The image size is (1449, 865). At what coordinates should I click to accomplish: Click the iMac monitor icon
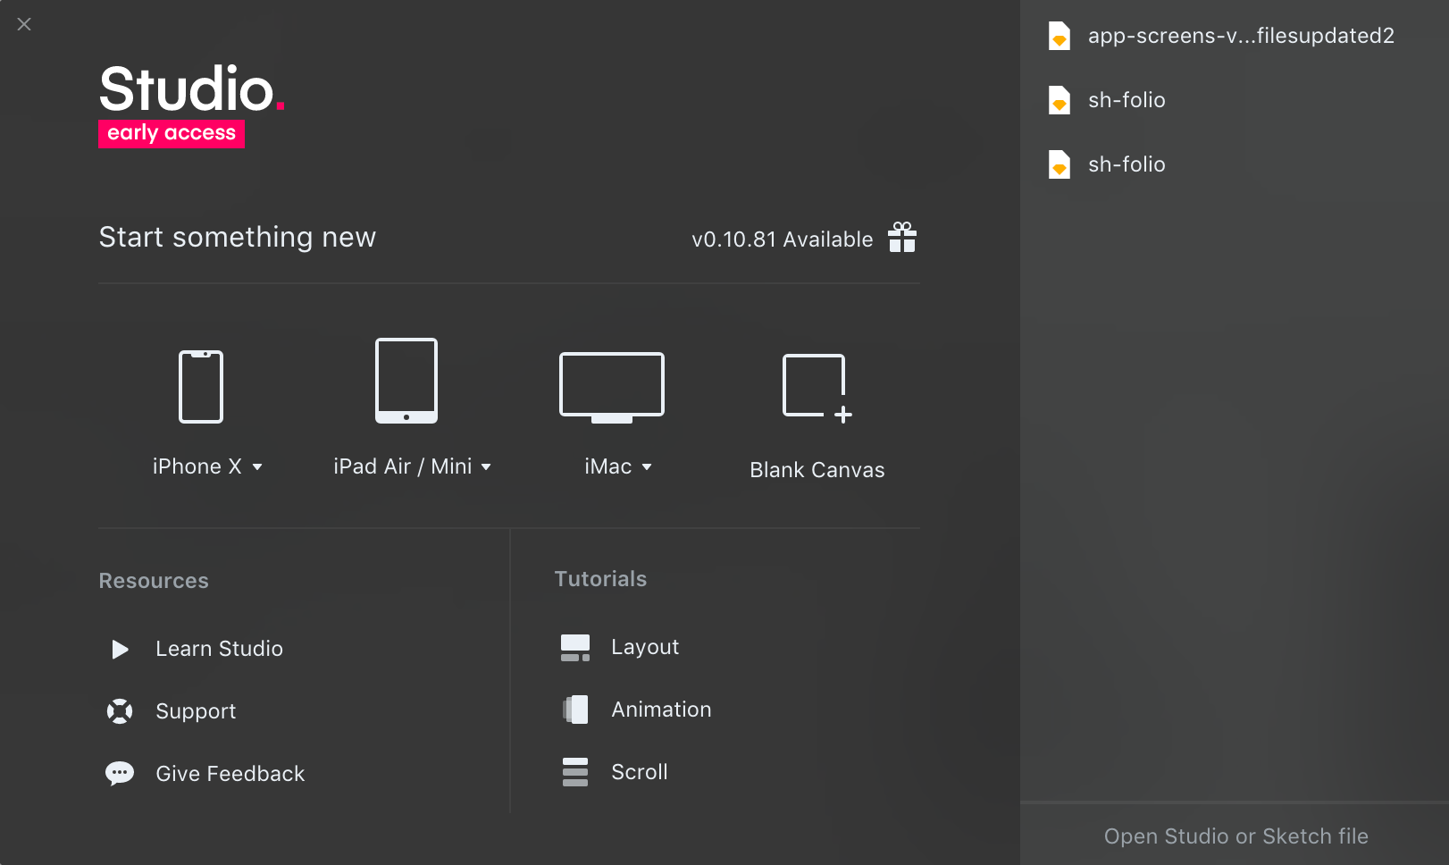point(612,388)
